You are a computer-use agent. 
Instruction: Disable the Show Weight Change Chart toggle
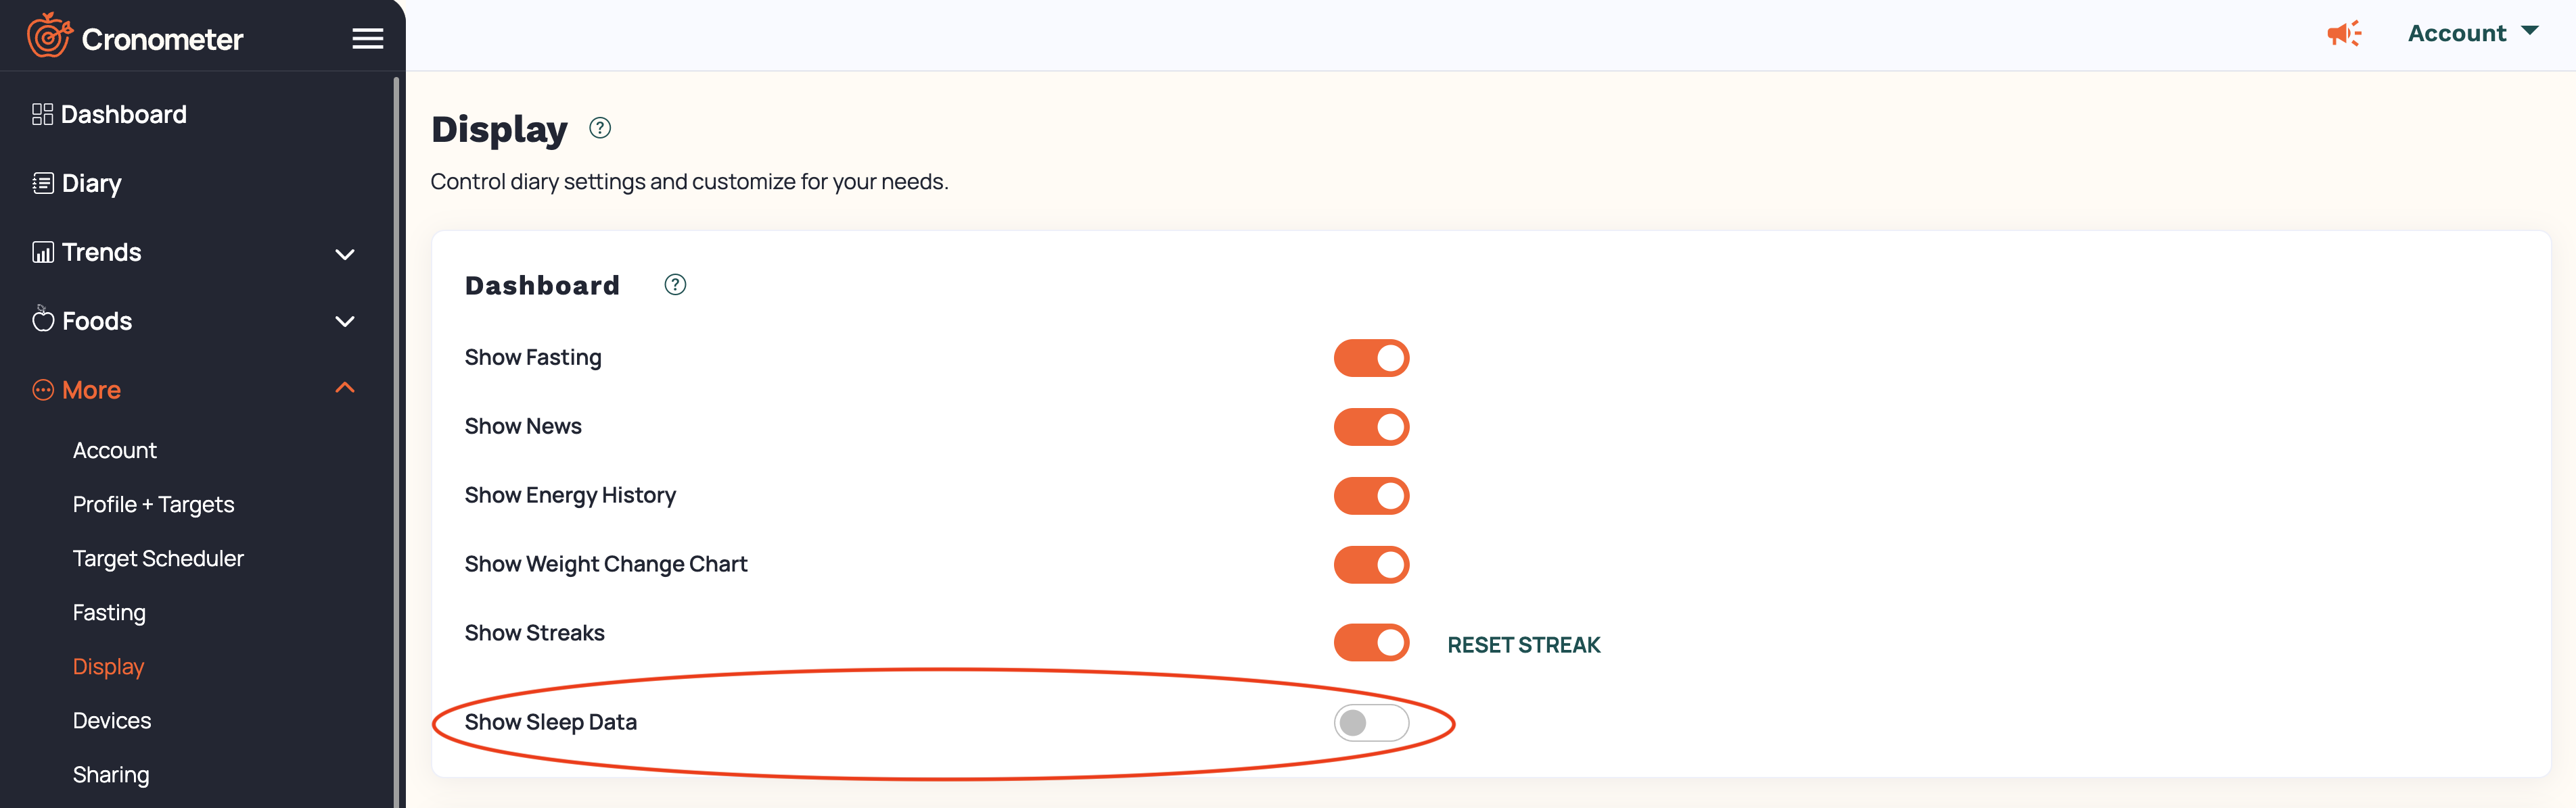(1371, 564)
